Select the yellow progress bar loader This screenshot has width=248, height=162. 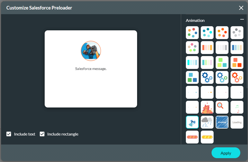207,137
